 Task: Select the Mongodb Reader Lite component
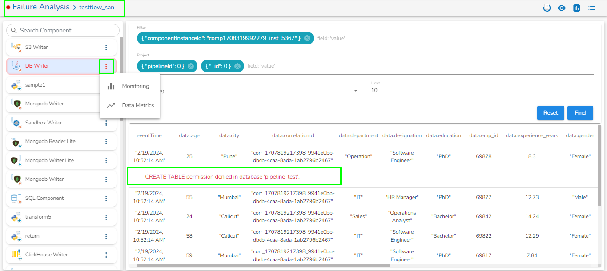(50, 142)
